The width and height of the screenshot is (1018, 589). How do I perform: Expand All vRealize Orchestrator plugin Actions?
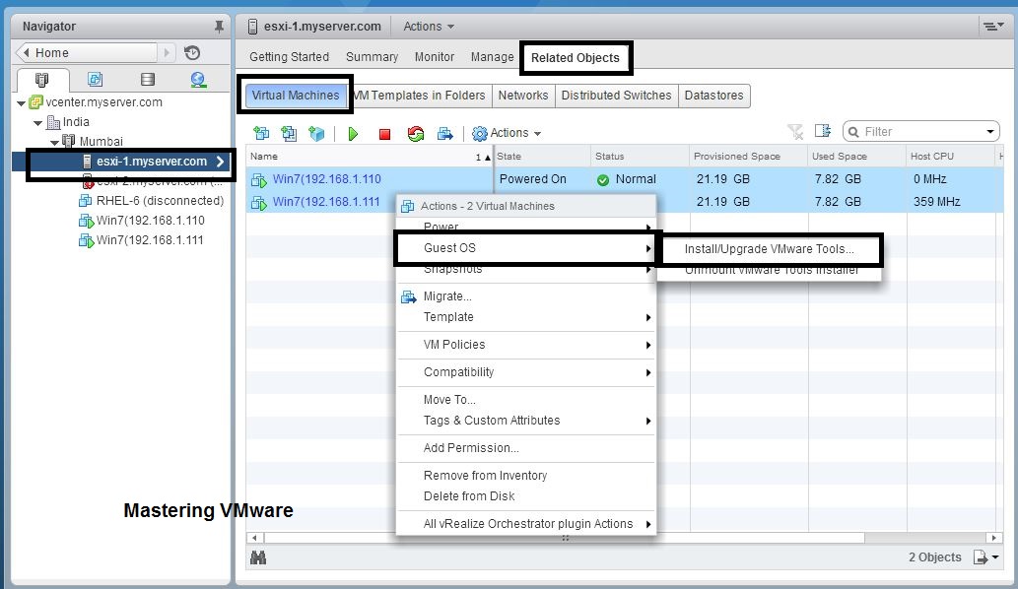tap(647, 524)
